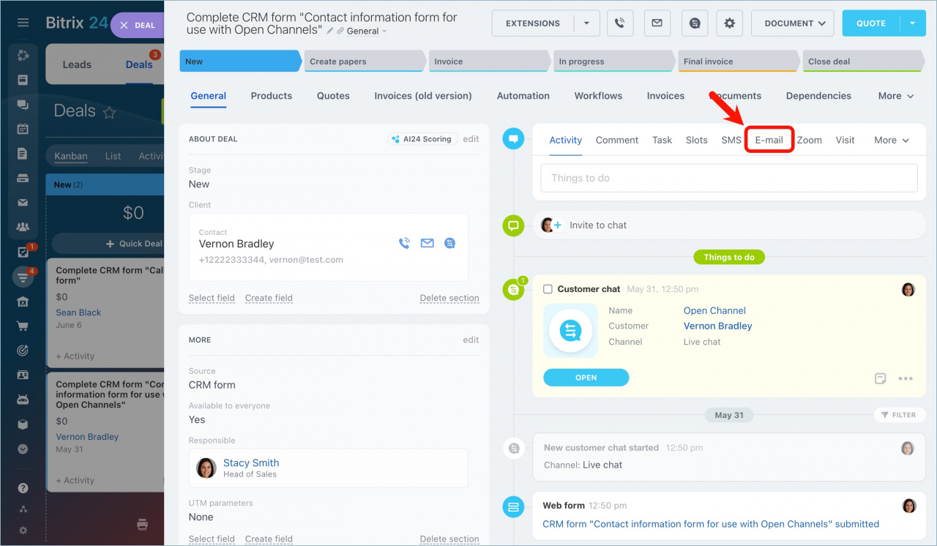
Task: Open the shopping cart icon in sidebar
Action: point(23,326)
